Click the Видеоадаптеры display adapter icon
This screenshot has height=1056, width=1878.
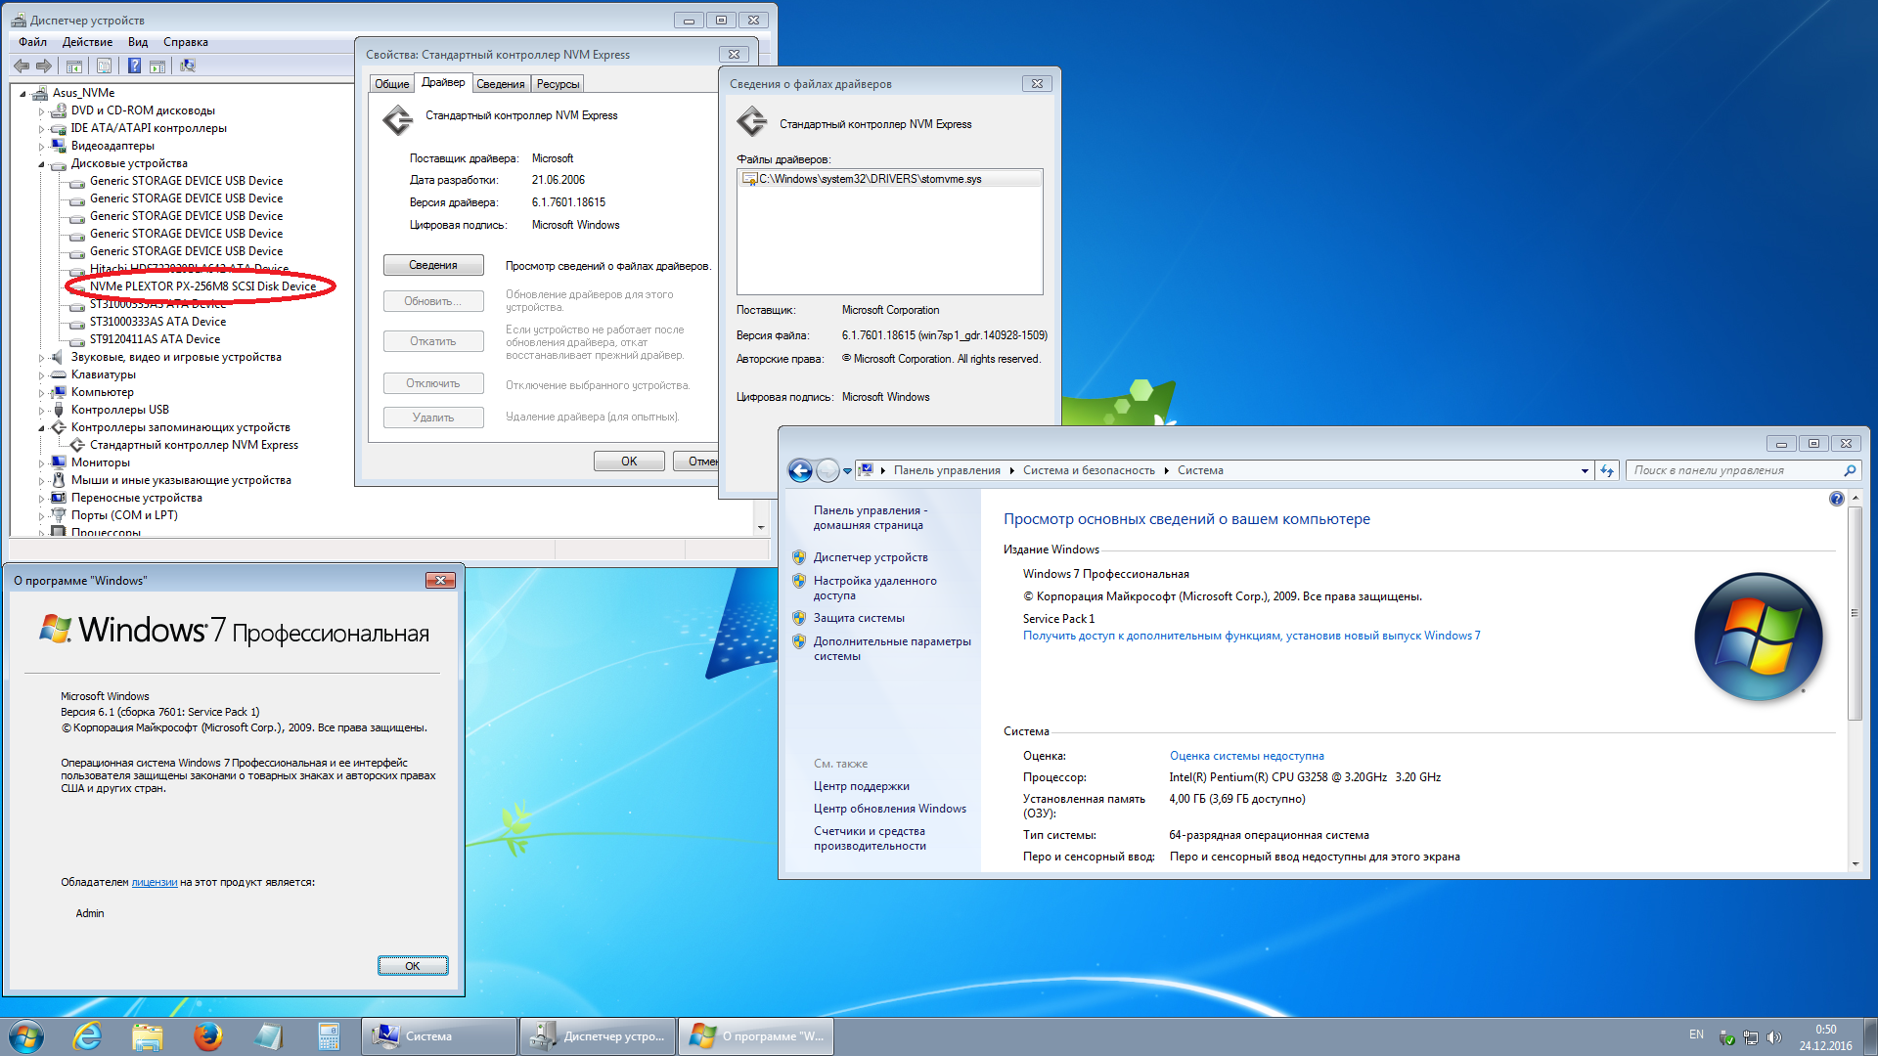coord(59,146)
